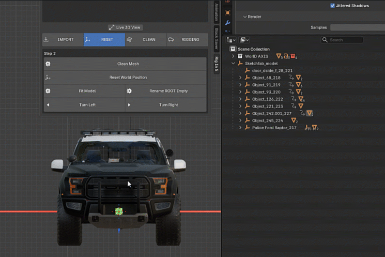Click the curve count icon on World AXIS row
385x257 pixels.
pos(286,56)
